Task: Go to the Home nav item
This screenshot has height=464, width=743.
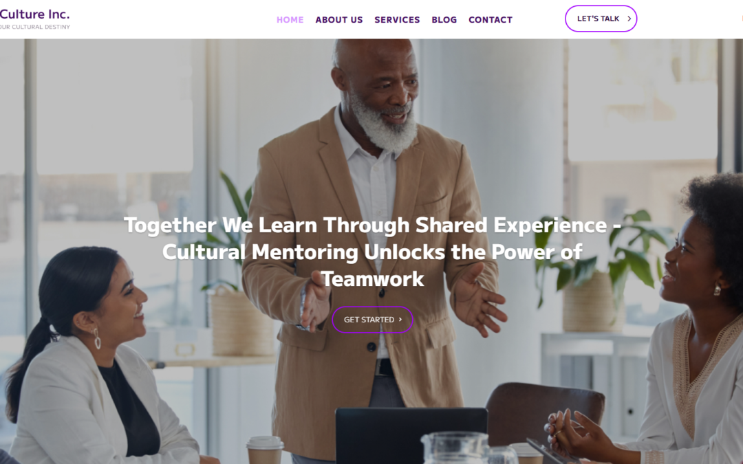Action: pos(290,20)
